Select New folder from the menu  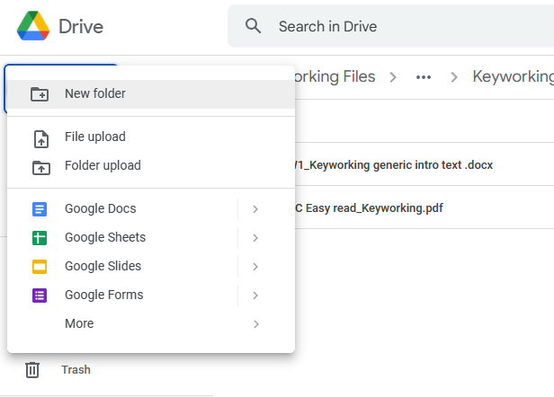point(95,94)
